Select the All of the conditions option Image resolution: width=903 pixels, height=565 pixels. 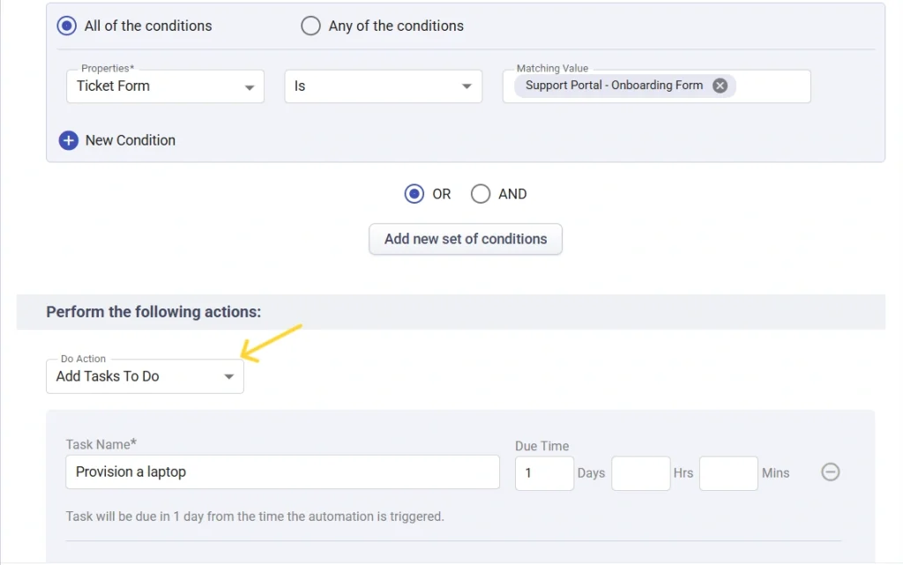(67, 26)
